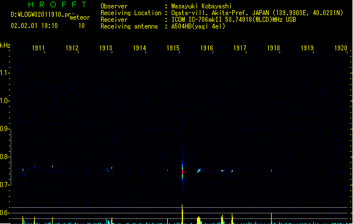Click the meteor count value 10
This screenshot has height=224, width=353.
pos(81,26)
